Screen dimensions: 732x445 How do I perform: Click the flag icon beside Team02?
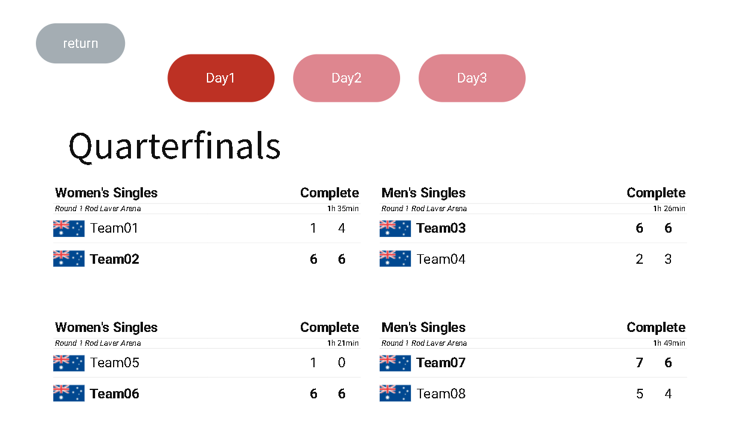click(x=69, y=259)
